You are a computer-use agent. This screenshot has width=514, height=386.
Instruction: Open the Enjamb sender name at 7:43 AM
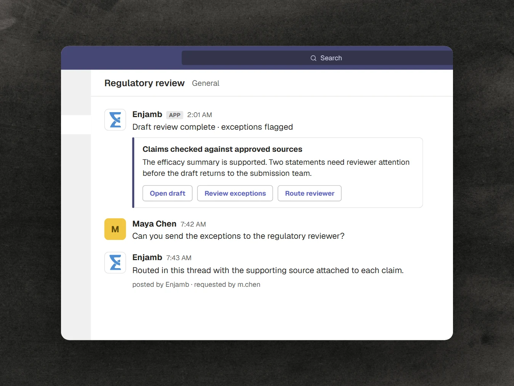point(147,257)
